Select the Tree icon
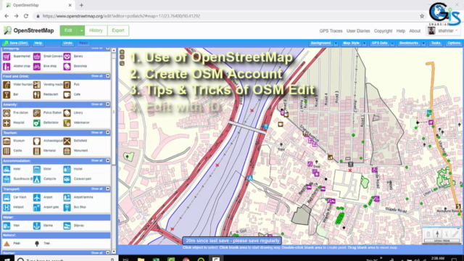 37,244
